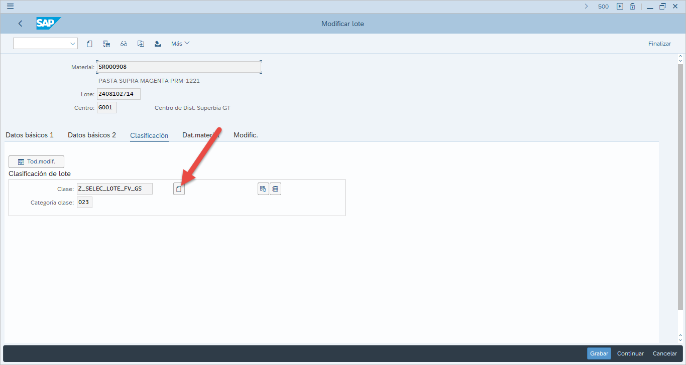686x365 pixels.
Task: Click the padlock icon in title bar
Action: [633, 7]
